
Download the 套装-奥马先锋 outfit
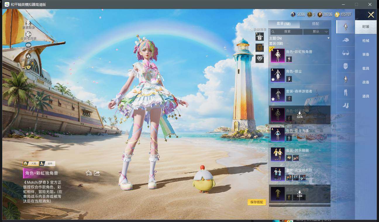click(299, 193)
